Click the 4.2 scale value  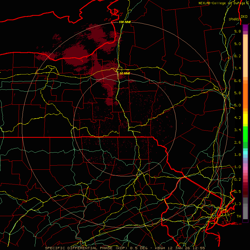tap(237, 118)
